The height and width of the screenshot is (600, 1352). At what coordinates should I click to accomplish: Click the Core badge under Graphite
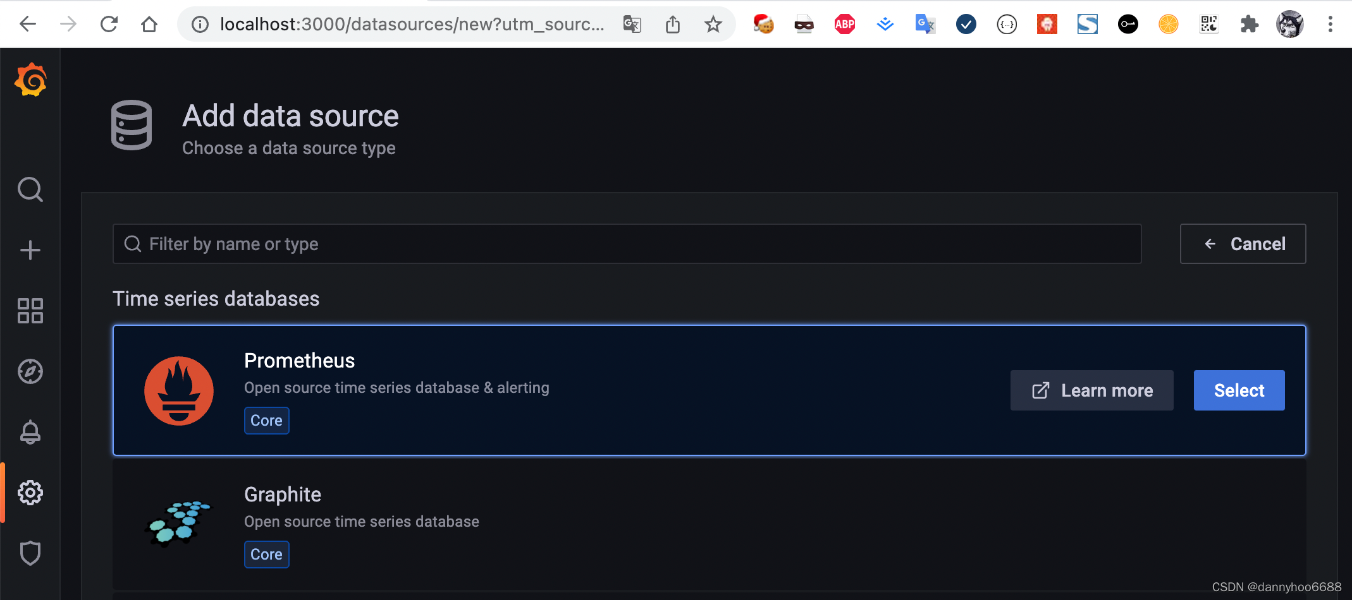pos(267,555)
